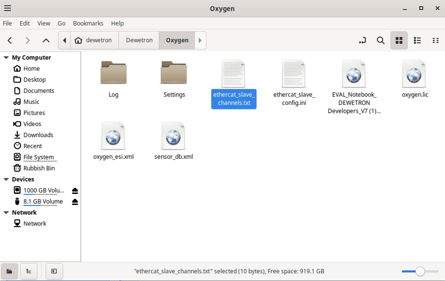Select ethercat_slave_config.ini file icon
The width and height of the screenshot is (445, 281).
tap(293, 73)
